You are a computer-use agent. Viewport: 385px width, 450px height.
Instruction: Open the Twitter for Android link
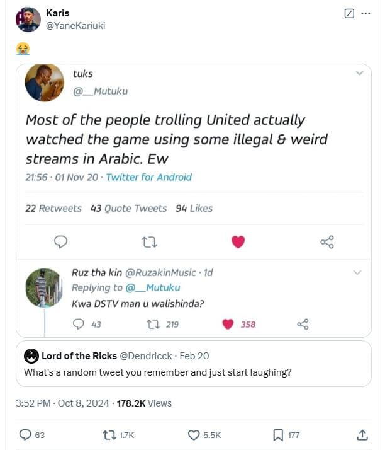(149, 177)
